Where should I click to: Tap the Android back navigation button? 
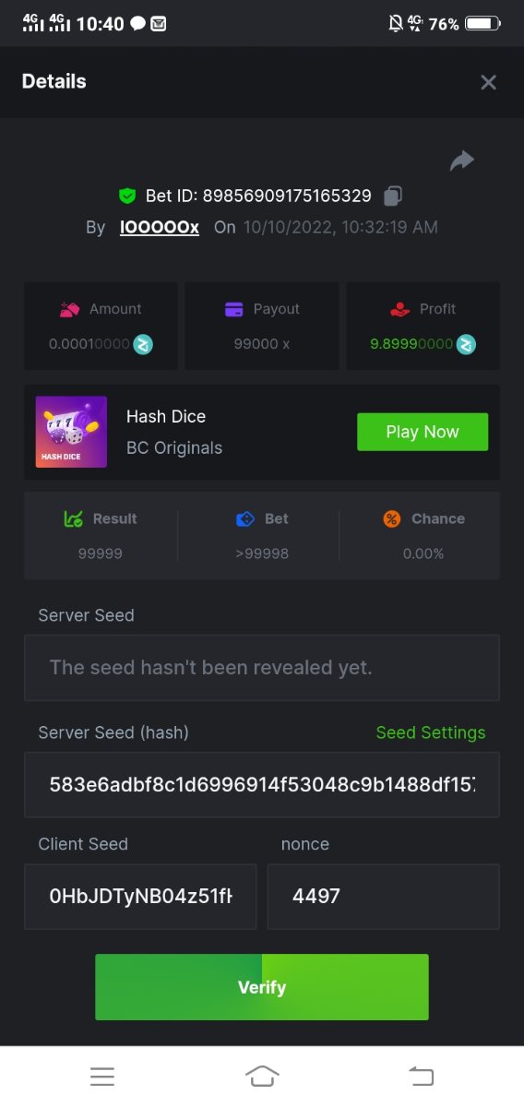[421, 1076]
